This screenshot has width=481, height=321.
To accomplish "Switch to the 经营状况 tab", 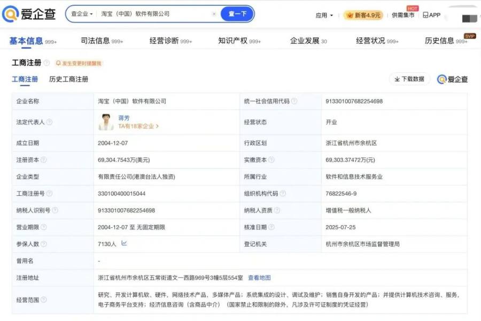I will (377, 41).
